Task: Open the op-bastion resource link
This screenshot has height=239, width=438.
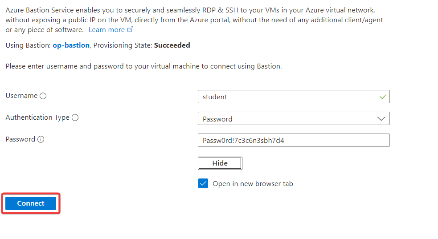Action: pyautogui.click(x=71, y=45)
